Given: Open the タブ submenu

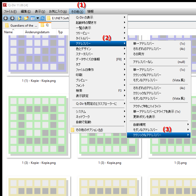Looking at the screenshot, I should (x=98, y=64).
